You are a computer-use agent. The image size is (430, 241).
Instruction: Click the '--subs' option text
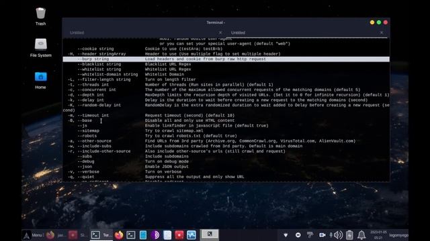85,157
